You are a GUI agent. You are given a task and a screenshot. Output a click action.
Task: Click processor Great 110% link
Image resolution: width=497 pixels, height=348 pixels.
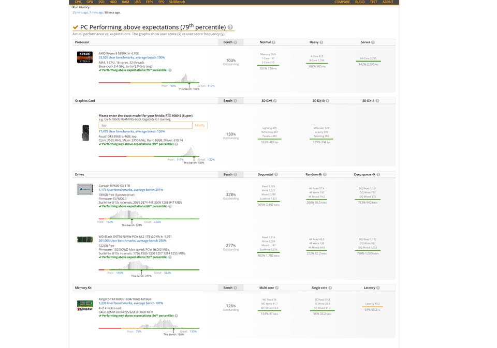tap(211, 86)
